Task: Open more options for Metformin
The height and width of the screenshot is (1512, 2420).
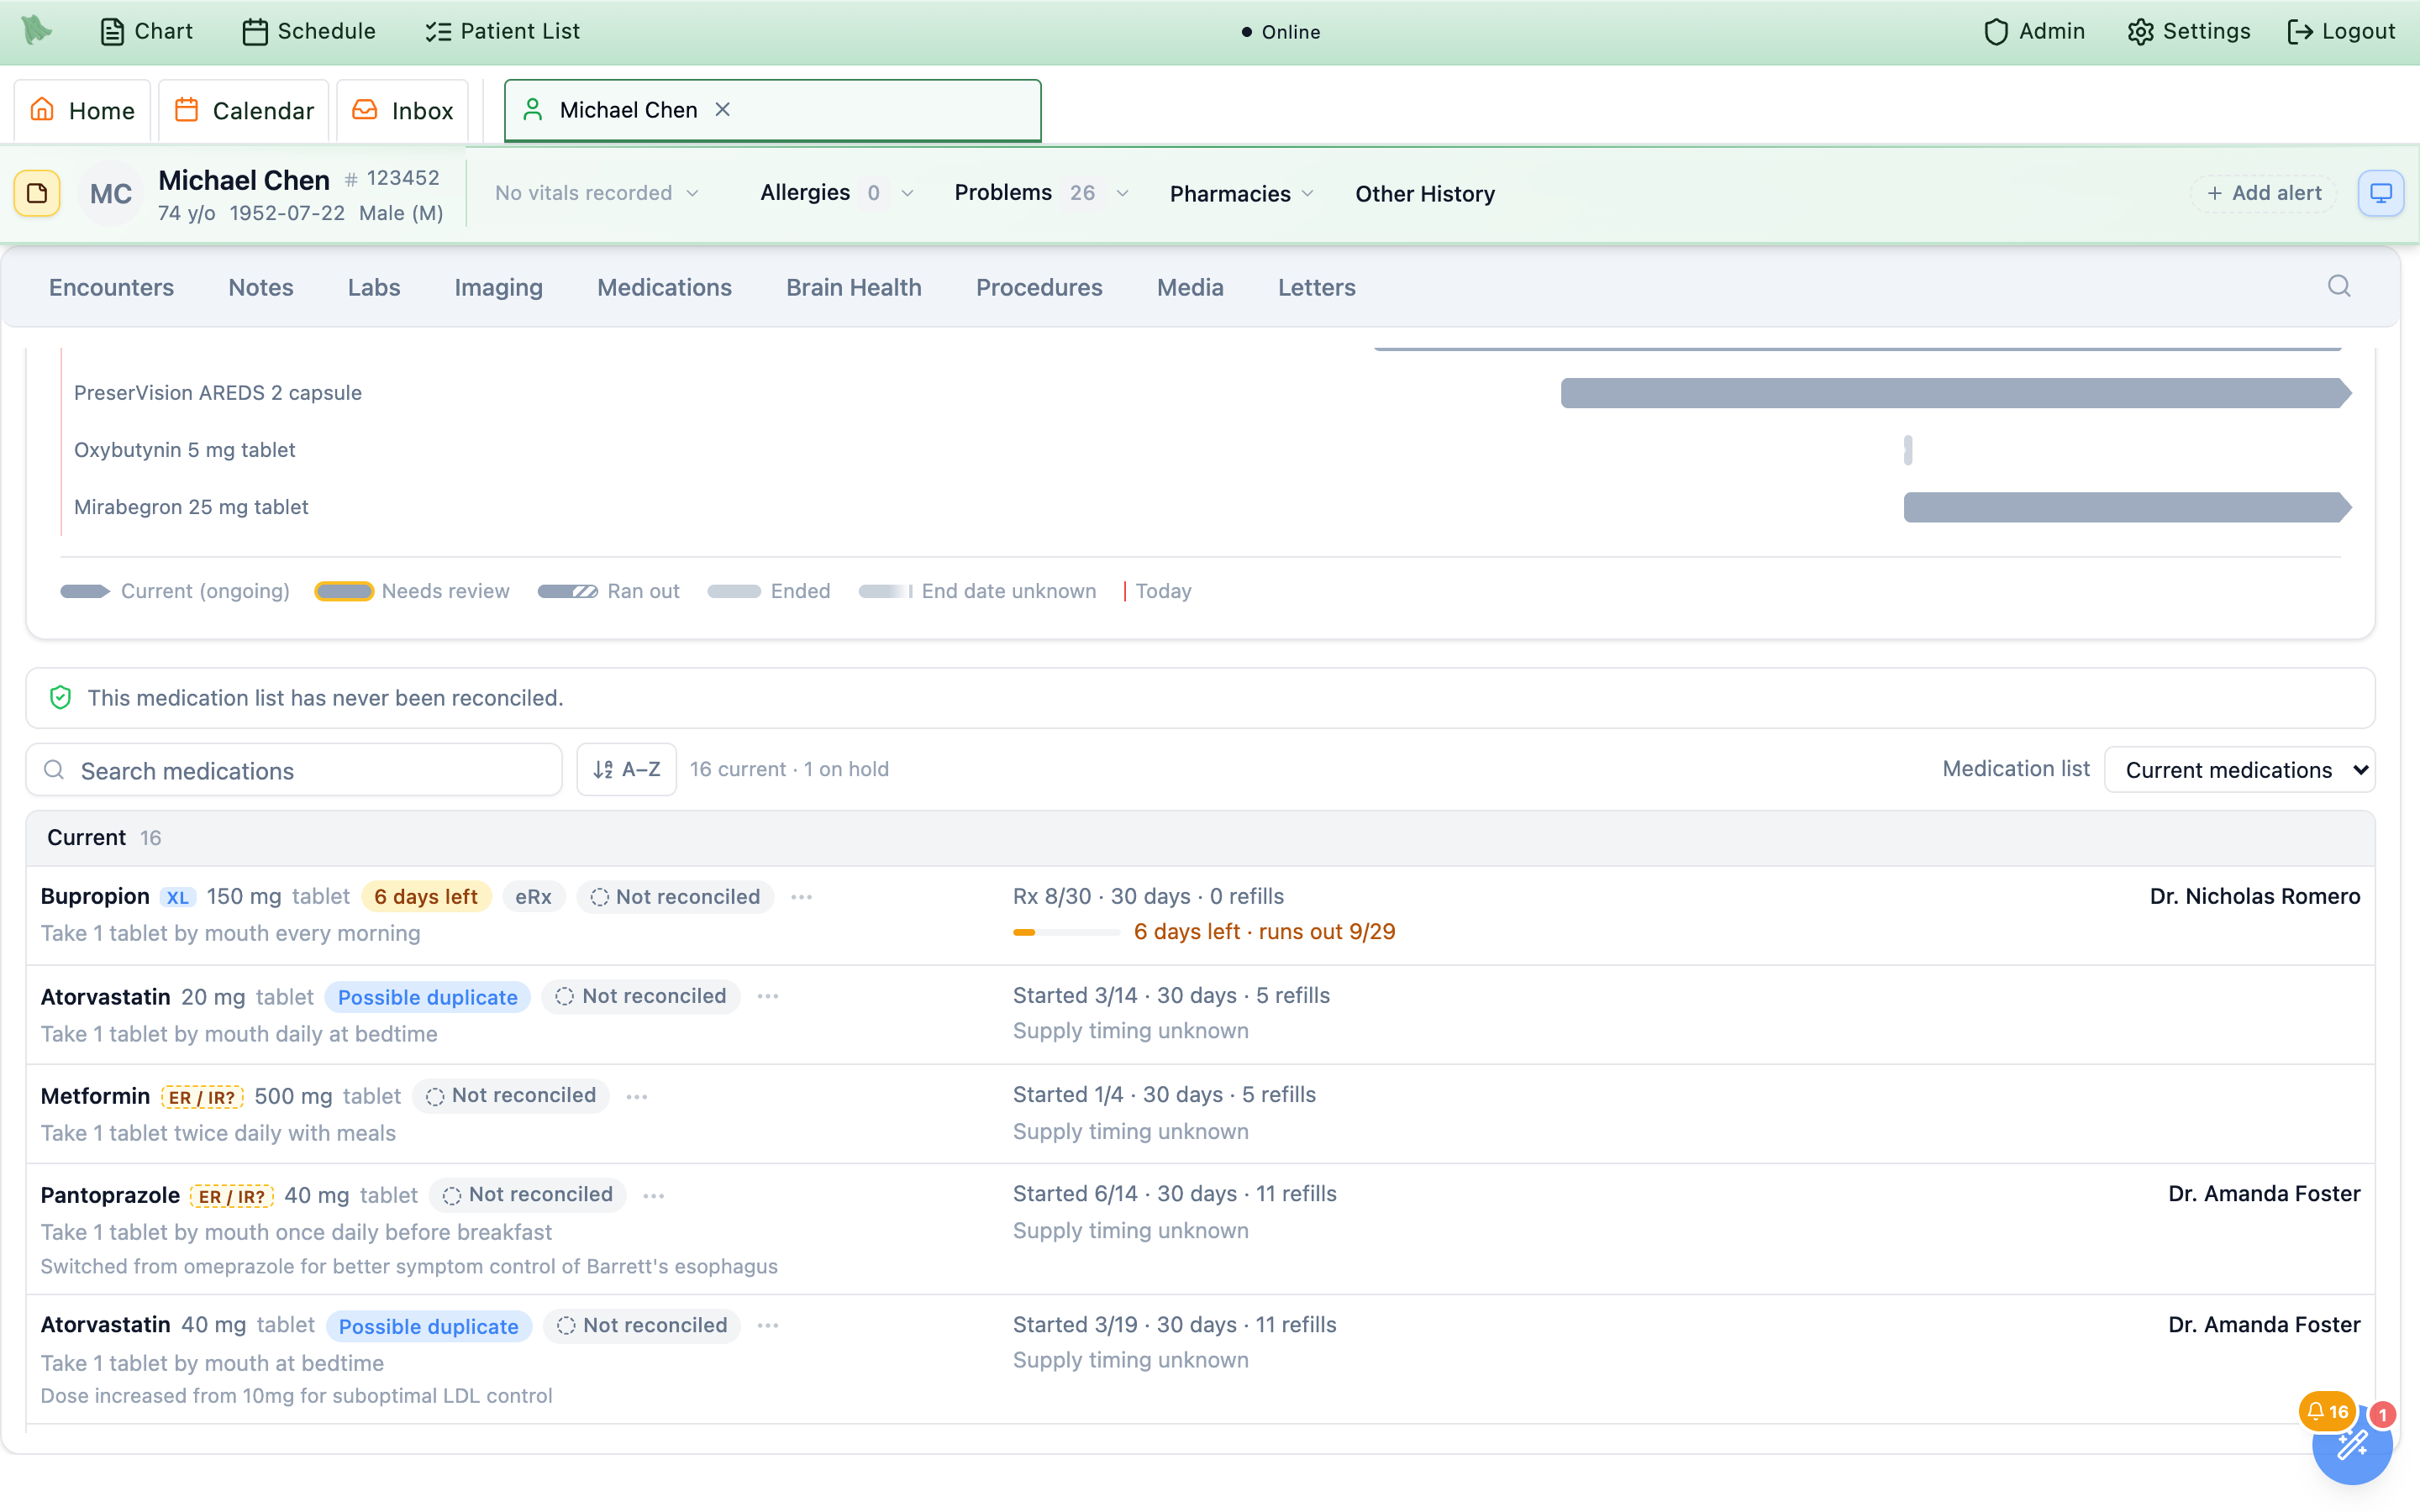Action: tap(637, 1096)
